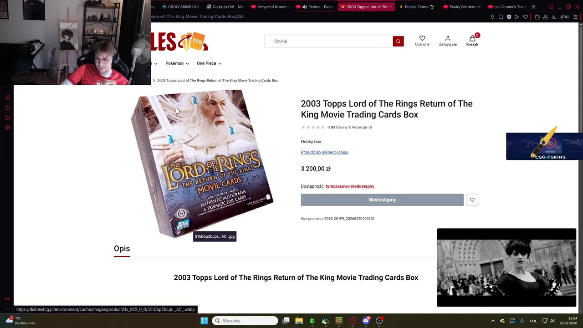Open browser profile person icon
The width and height of the screenshot is (583, 328).
(x=545, y=17)
